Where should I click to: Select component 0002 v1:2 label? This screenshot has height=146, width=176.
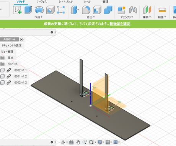tap(21, 83)
